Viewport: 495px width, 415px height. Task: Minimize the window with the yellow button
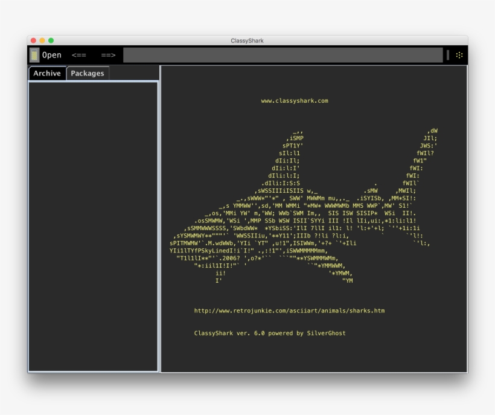pos(42,40)
